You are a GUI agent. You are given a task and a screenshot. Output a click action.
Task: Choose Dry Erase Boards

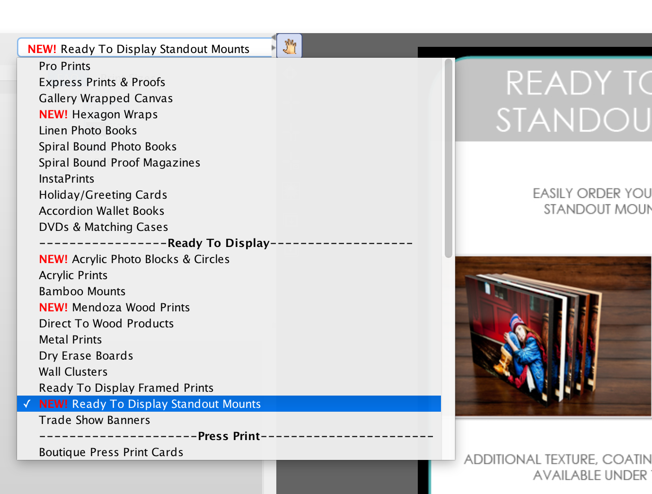229,356
